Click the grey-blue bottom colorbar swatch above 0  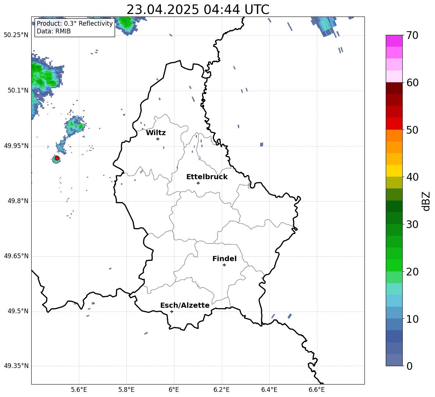point(394,360)
